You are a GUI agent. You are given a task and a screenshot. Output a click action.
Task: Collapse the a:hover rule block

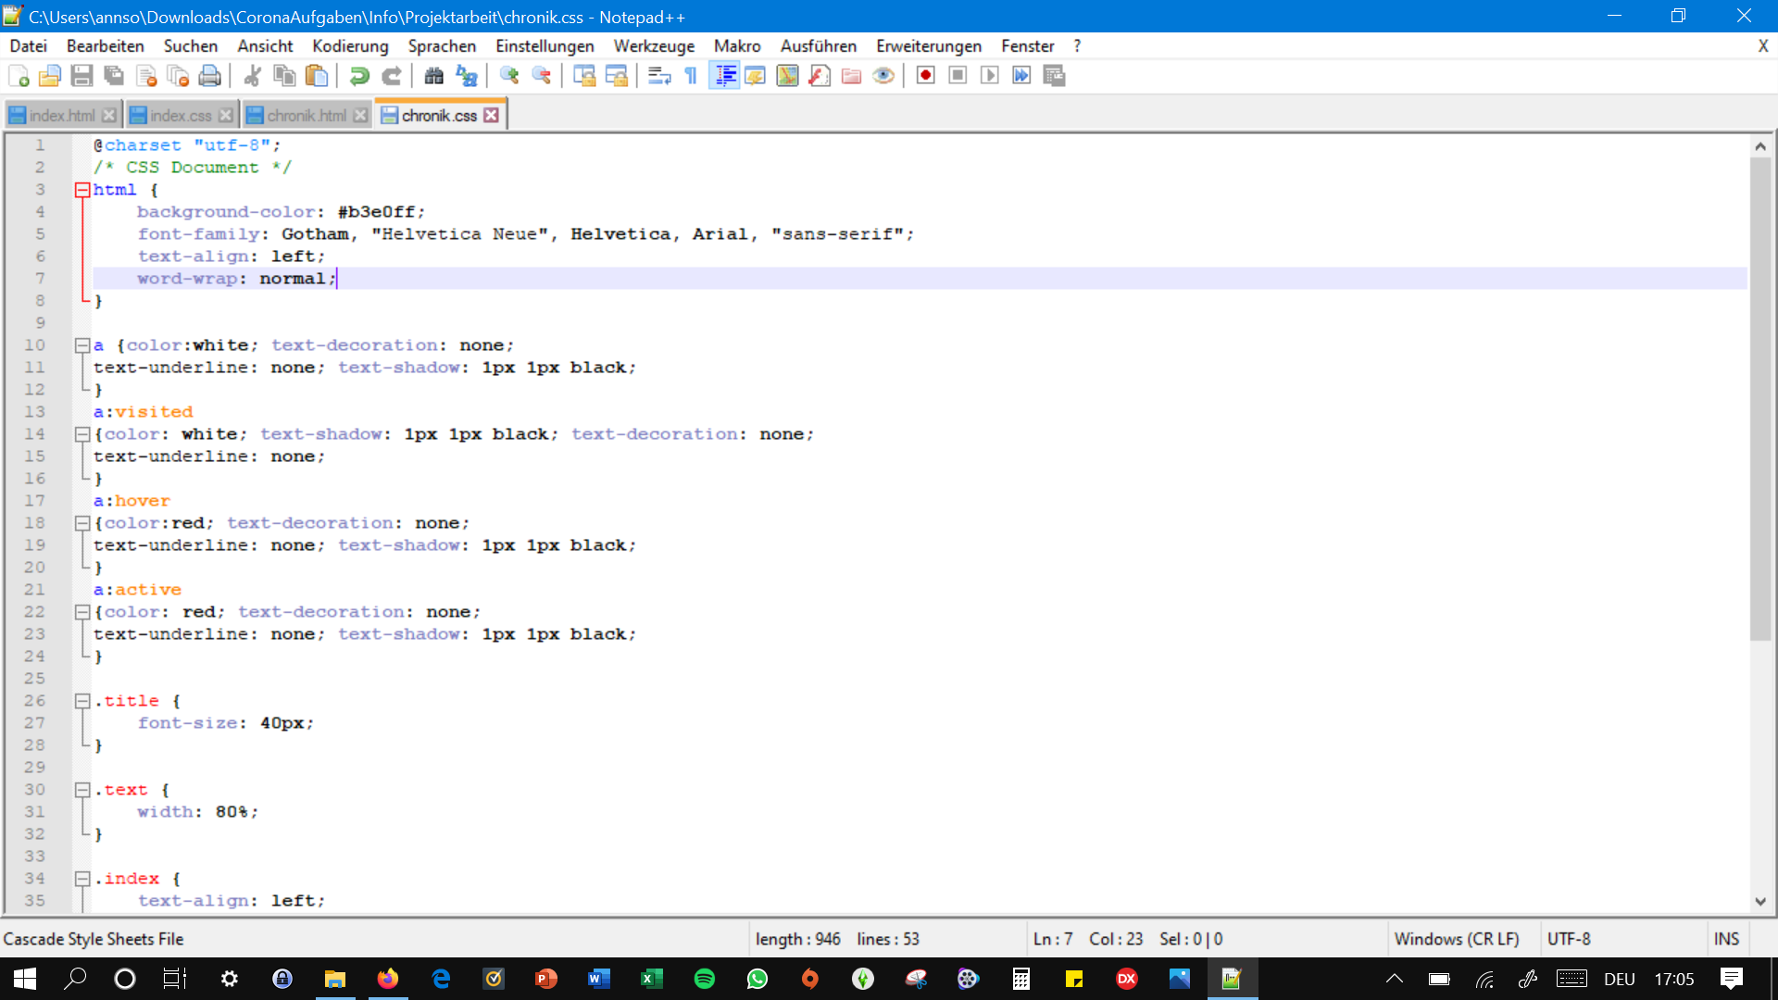click(81, 522)
